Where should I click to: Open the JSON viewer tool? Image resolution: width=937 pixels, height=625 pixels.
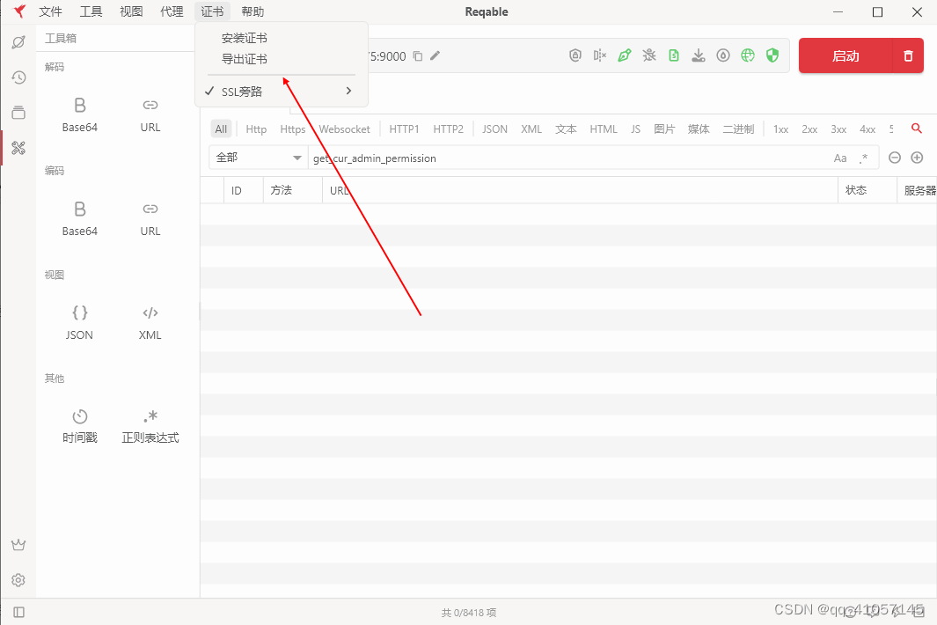79,323
